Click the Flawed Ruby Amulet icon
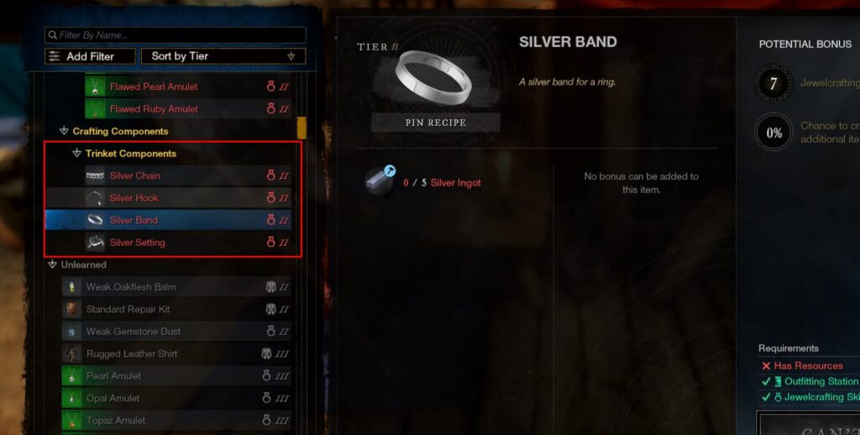This screenshot has height=435, width=860. point(95,108)
